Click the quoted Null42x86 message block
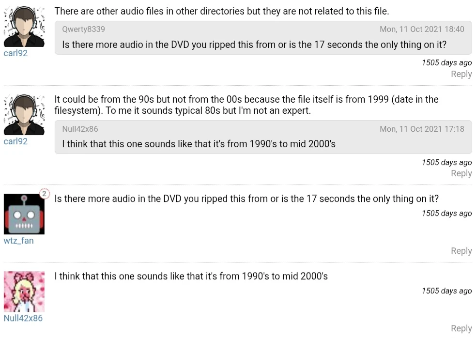 pos(263,144)
